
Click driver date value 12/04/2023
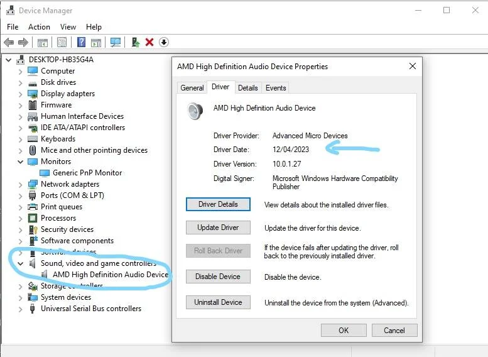[291, 150]
